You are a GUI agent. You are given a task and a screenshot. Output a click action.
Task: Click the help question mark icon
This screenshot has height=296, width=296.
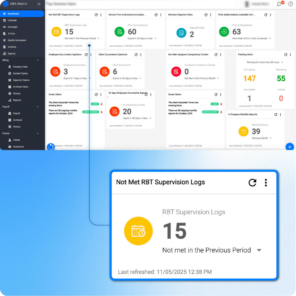(x=290, y=4)
